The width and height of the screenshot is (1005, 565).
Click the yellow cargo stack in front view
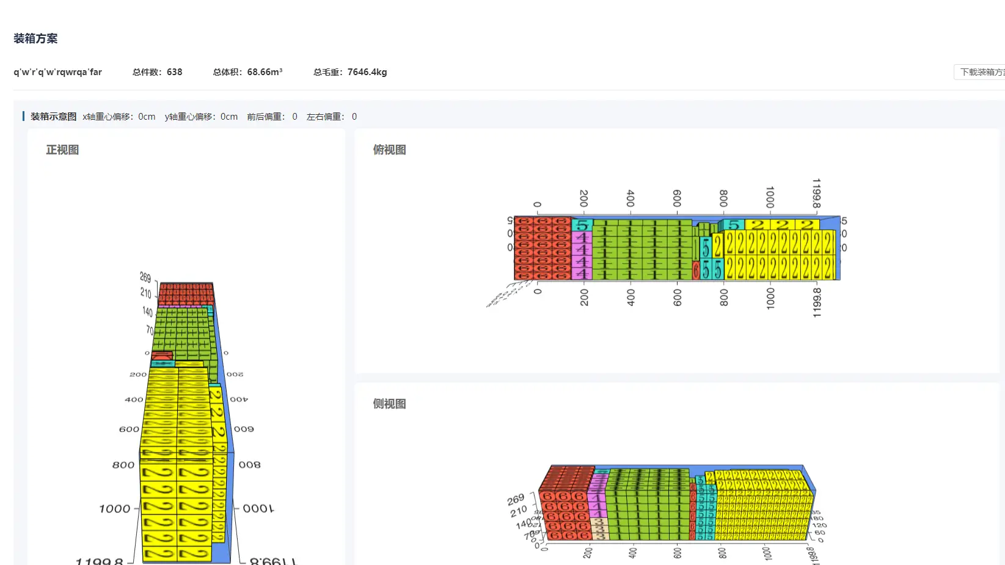pyautogui.click(x=177, y=464)
